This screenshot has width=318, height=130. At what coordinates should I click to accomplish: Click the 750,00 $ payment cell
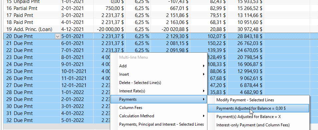115,9
